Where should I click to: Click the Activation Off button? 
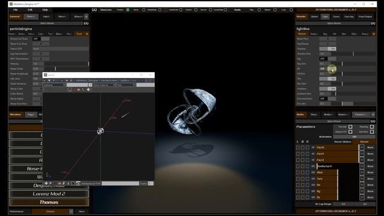(354, 137)
